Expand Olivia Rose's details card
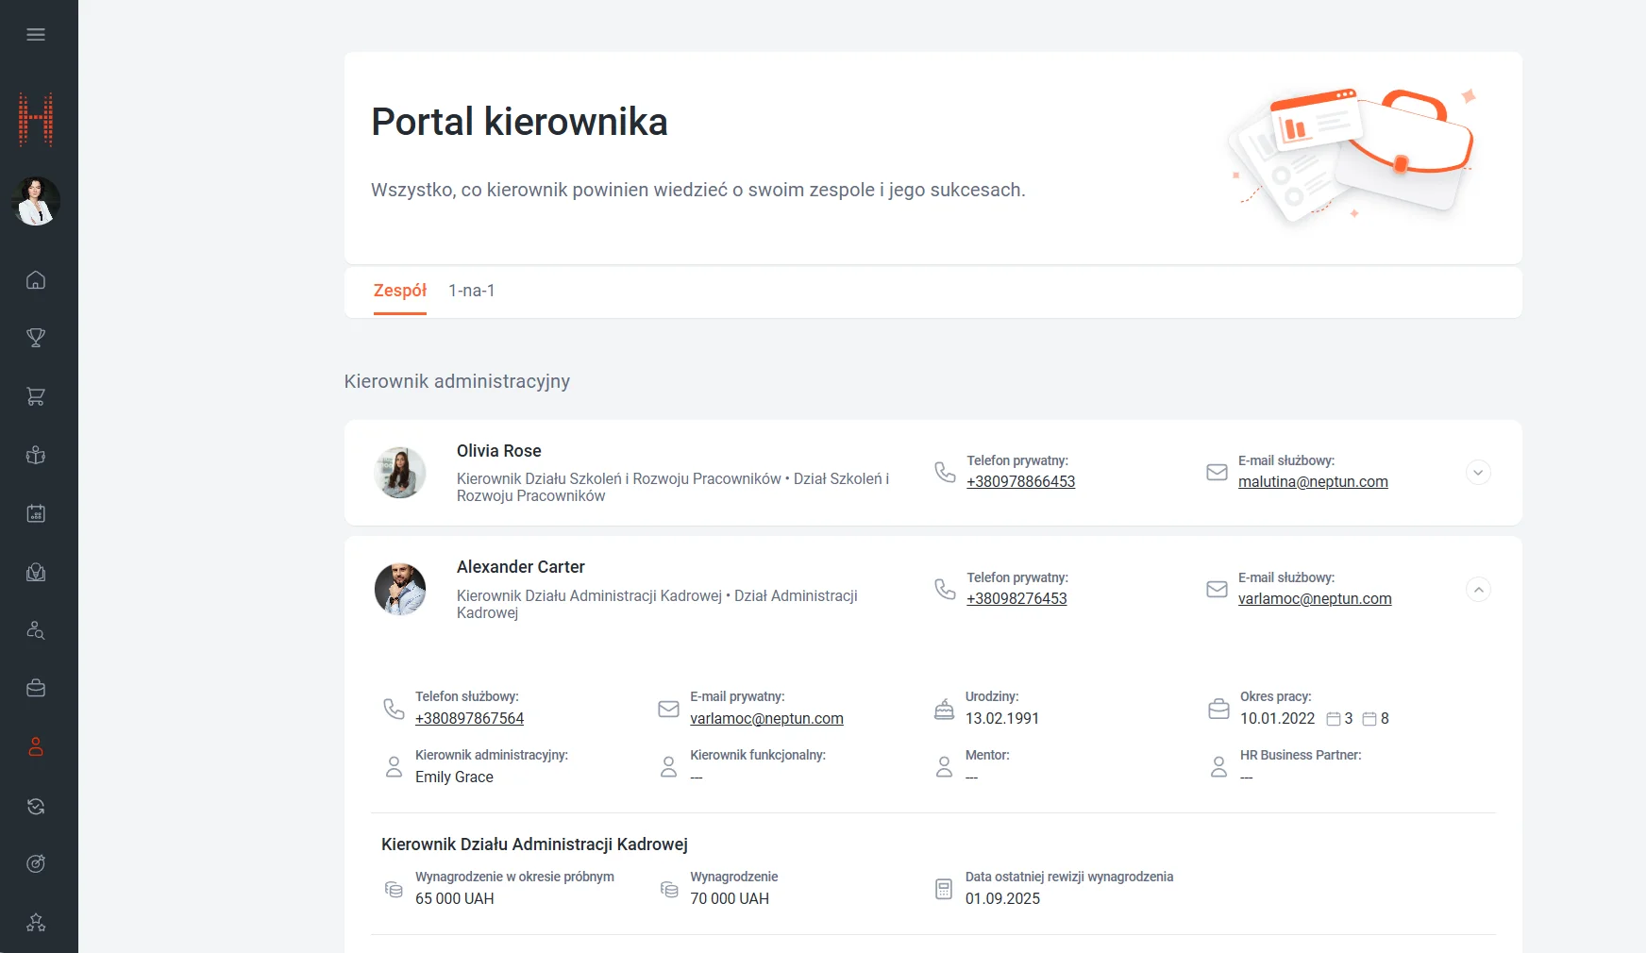The width and height of the screenshot is (1646, 953). (x=1478, y=472)
